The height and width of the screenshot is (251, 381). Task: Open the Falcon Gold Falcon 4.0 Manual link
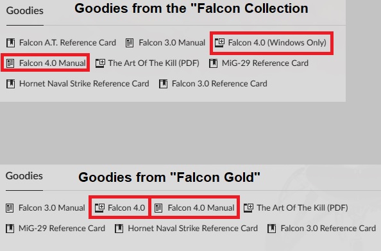(x=201, y=208)
